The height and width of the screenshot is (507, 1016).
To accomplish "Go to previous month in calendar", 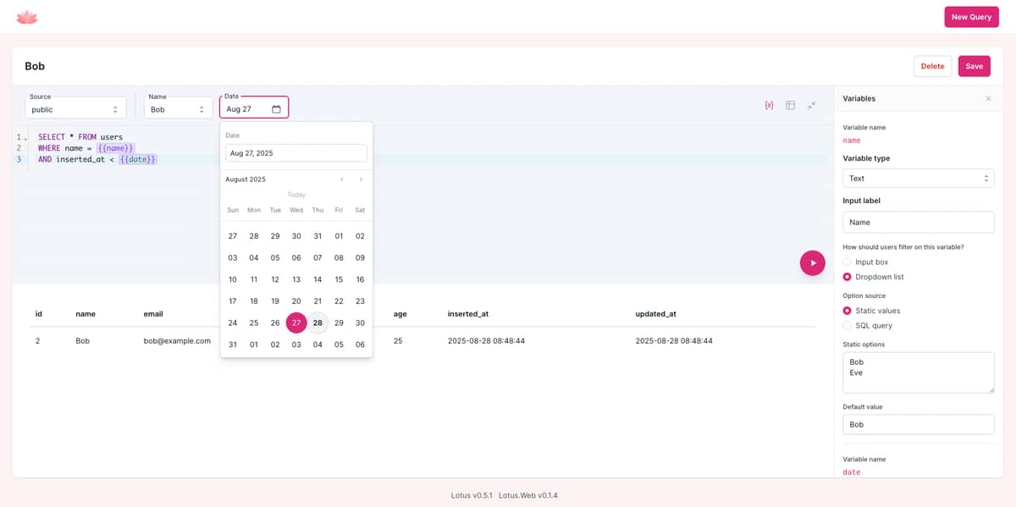I will pyautogui.click(x=342, y=179).
